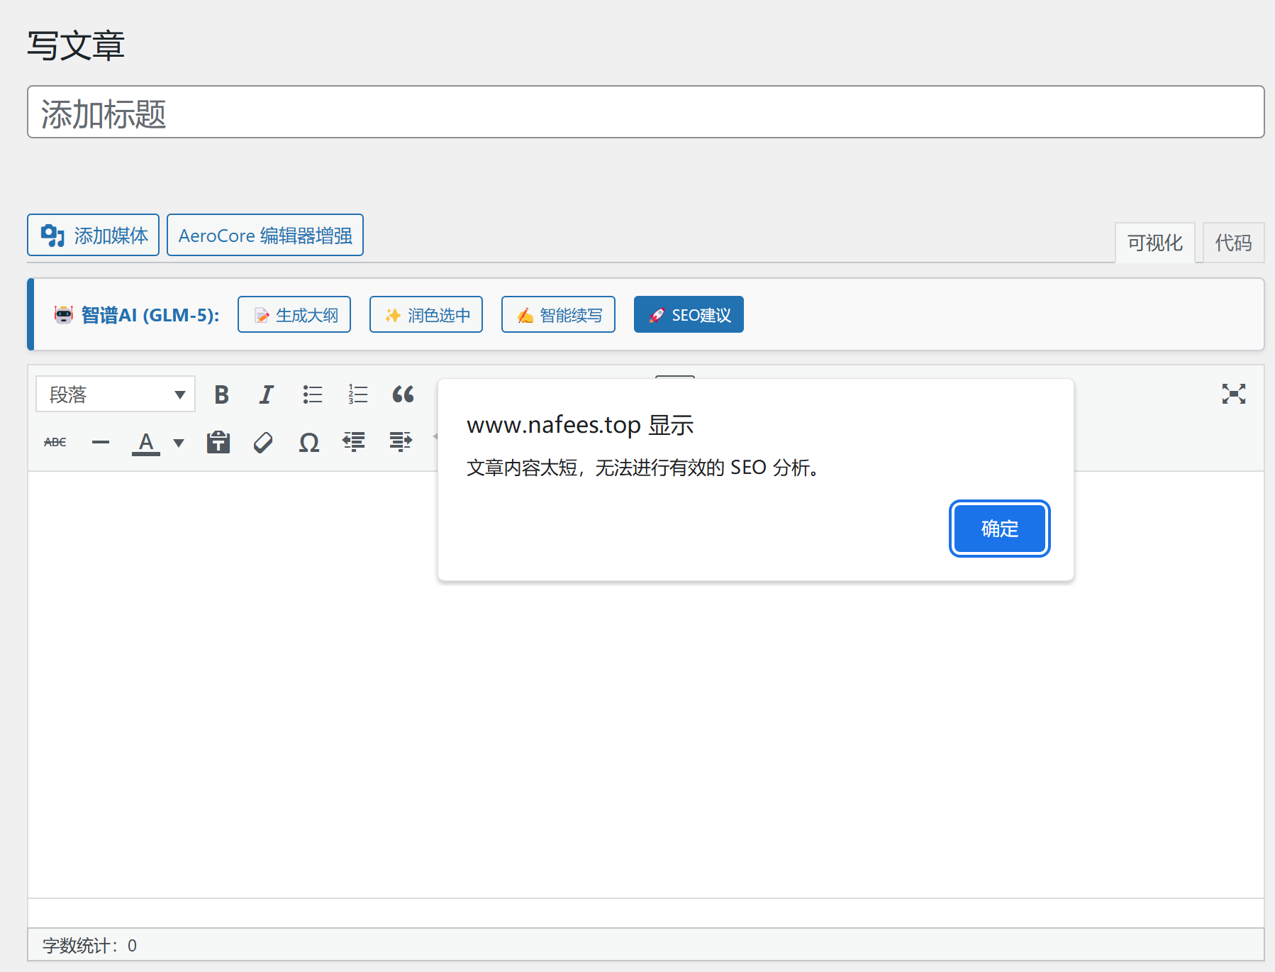Insert a blockquote
The height and width of the screenshot is (972, 1275).
coord(403,394)
